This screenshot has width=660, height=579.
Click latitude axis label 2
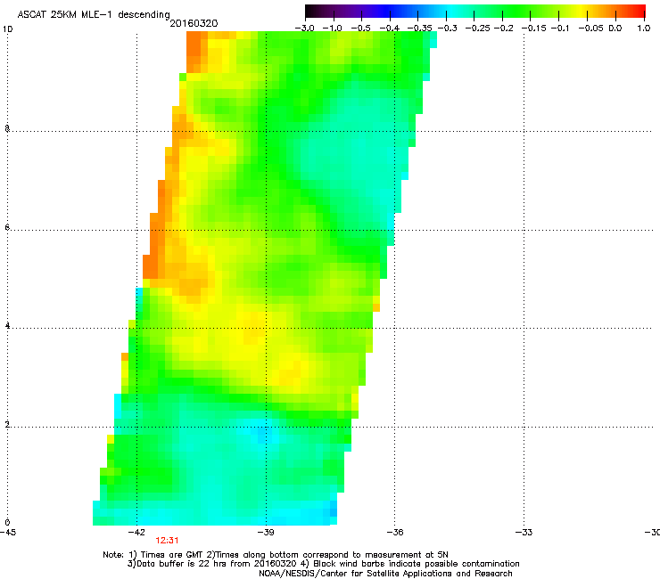[7, 425]
